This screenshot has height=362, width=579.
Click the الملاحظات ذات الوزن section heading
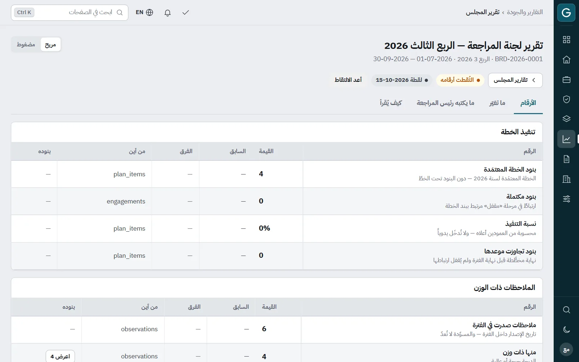pyautogui.click(x=504, y=287)
